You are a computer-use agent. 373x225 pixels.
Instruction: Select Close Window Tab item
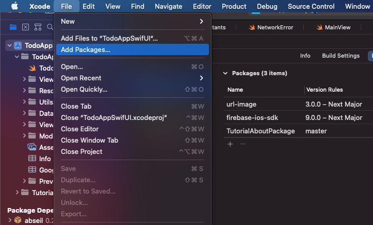coord(133,140)
